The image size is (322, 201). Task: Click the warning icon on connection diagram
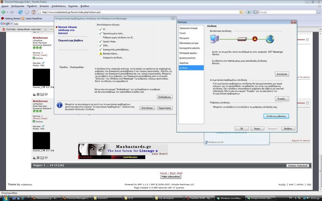point(255,39)
